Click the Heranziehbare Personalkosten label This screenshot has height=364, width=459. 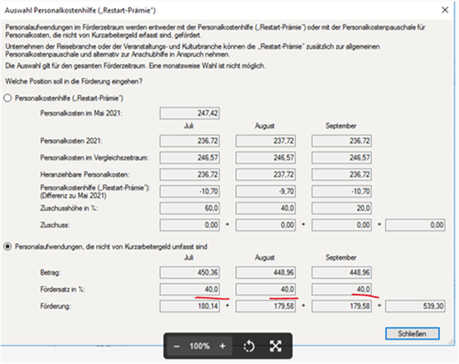point(85,175)
